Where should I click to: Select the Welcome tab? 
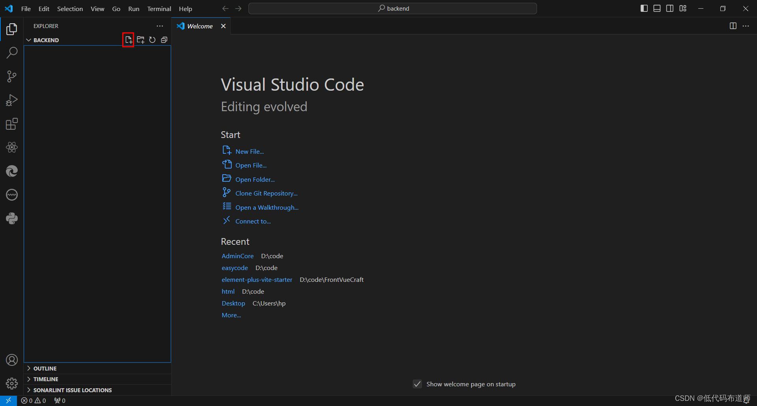click(x=200, y=26)
